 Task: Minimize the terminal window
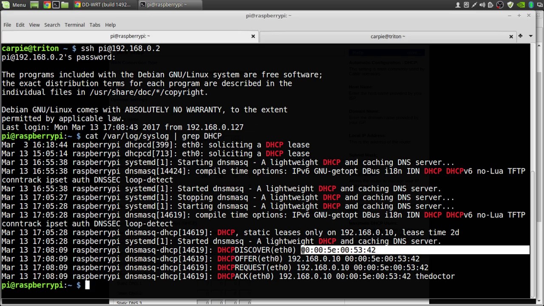(x=509, y=15)
